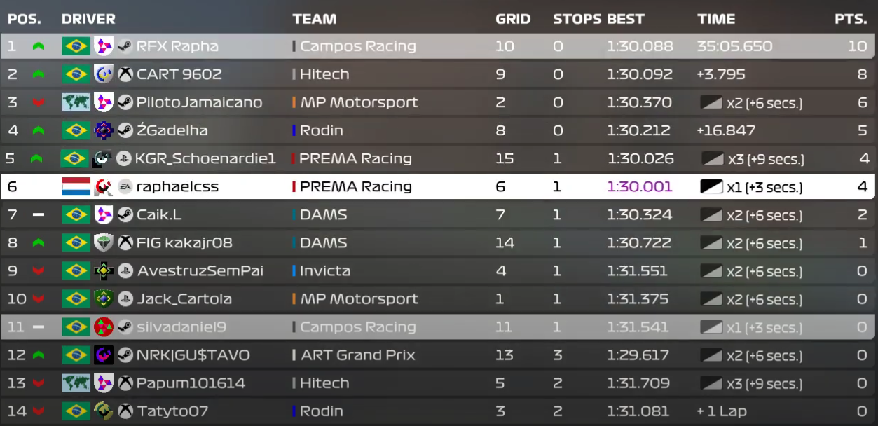Click the DRIVER column header
The height and width of the screenshot is (426, 878).
pyautogui.click(x=88, y=19)
